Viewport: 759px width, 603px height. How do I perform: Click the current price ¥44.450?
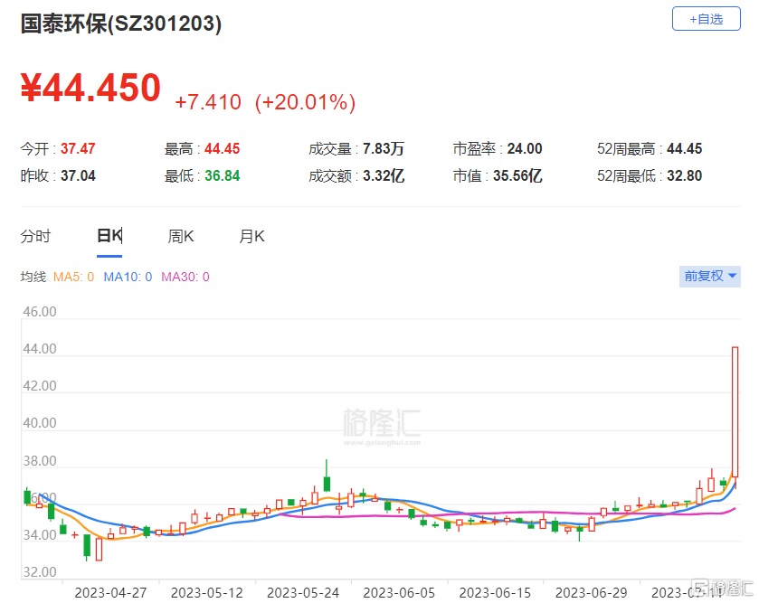[x=90, y=88]
